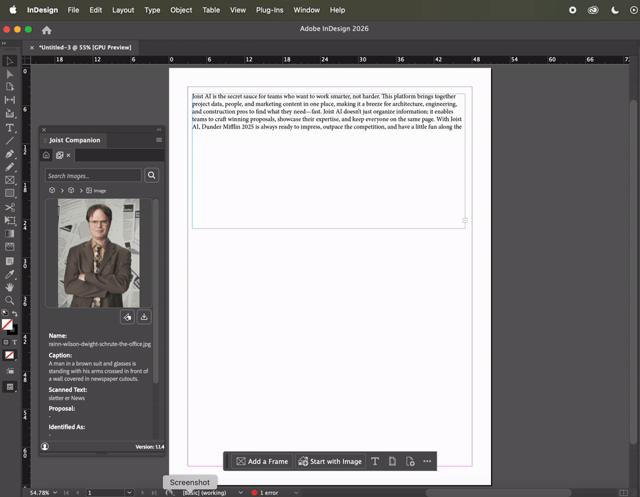Click Type icon in contextual task bar
The image size is (640, 497).
click(375, 462)
